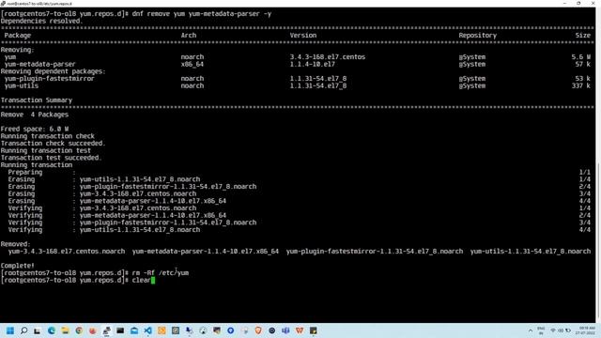
Task: Open Microsoft Teams from taskbar
Action: (285, 330)
